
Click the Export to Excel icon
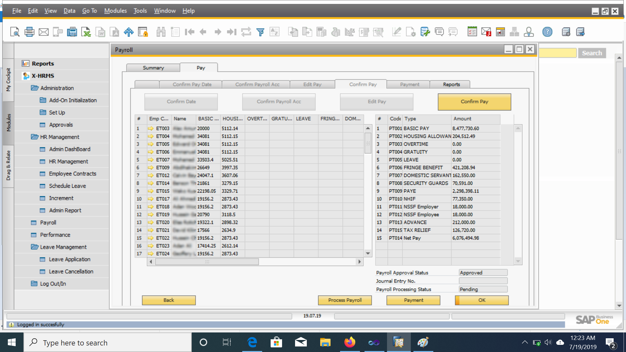(86, 32)
